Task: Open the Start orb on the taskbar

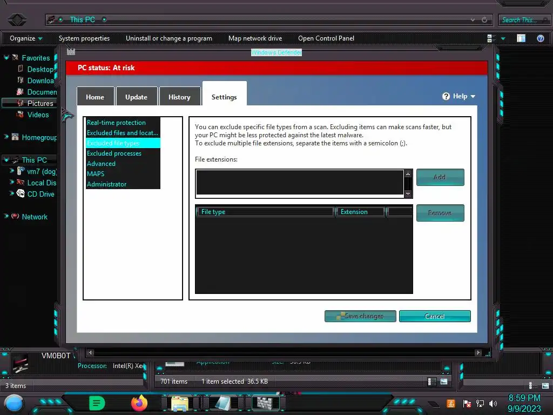Action: [14, 404]
